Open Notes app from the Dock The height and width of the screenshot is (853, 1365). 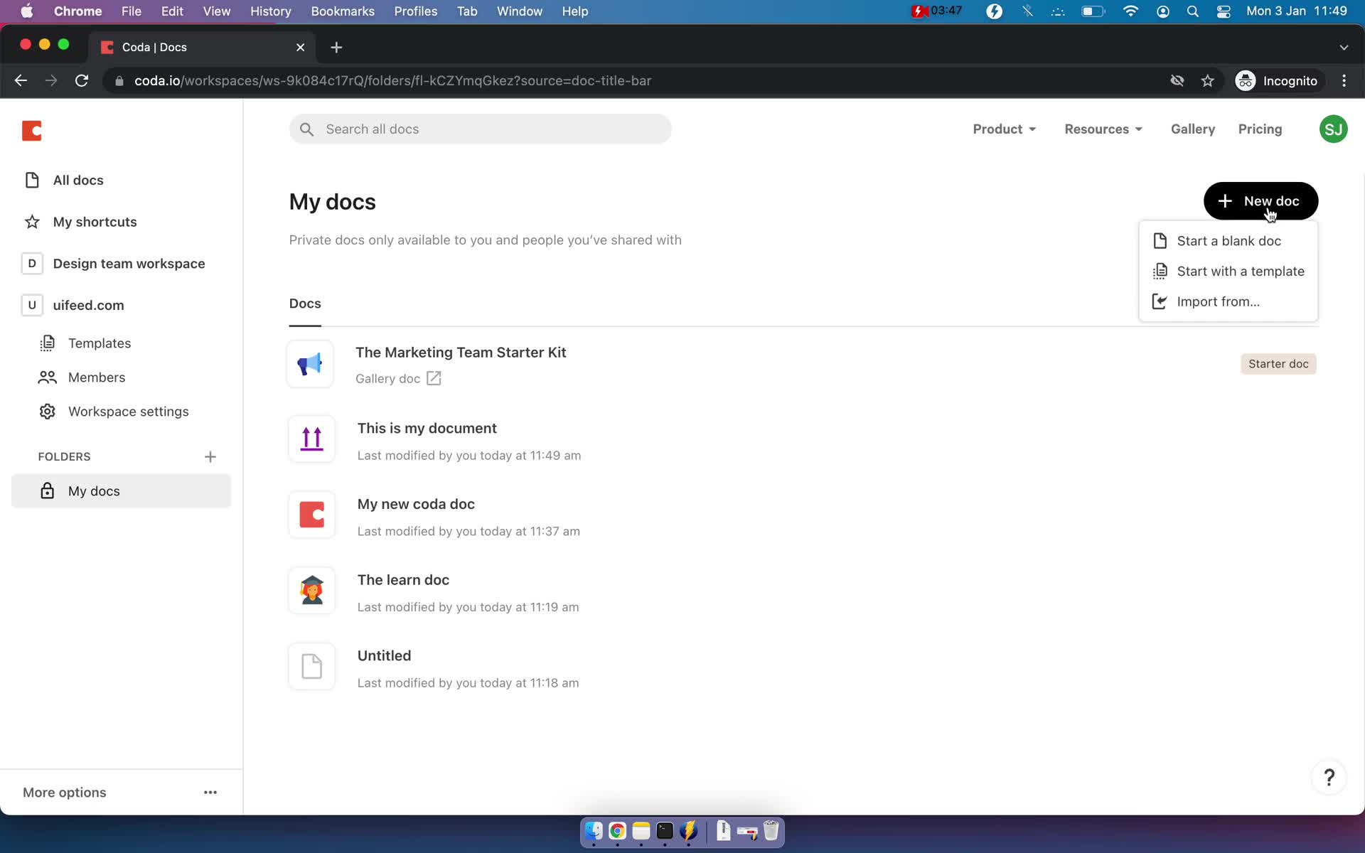pos(641,831)
